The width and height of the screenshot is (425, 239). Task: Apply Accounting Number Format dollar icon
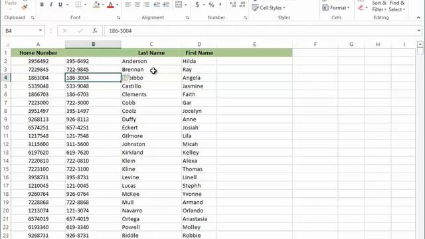tap(197, 5)
